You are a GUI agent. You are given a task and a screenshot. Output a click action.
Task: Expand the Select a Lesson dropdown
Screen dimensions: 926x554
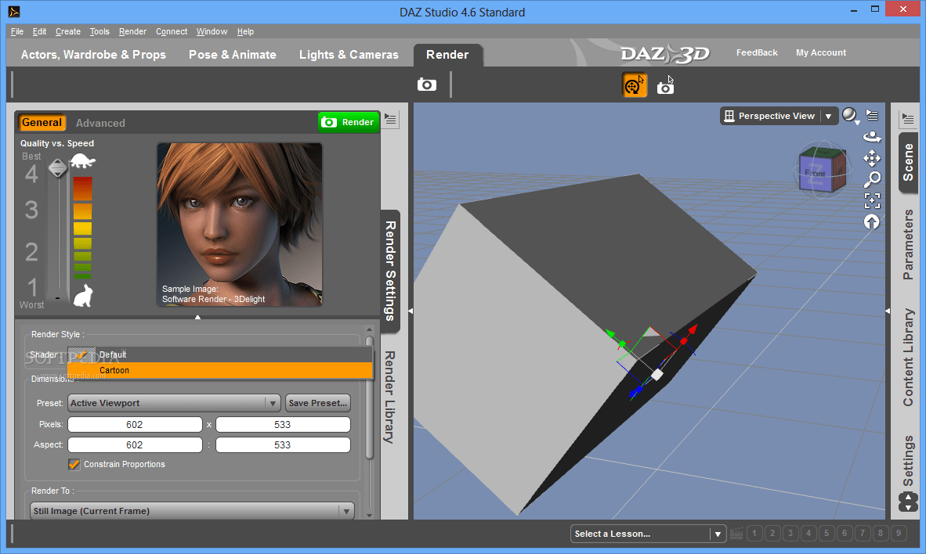point(718,533)
